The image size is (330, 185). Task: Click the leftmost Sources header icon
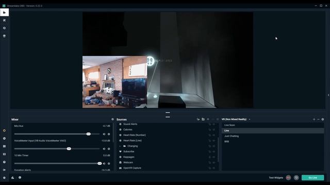(x=198, y=119)
